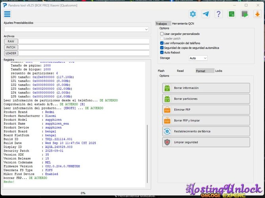This screenshot has height=198, width=265.
Task: Uncheck Leer información del teléfono
Action: (x=162, y=43)
